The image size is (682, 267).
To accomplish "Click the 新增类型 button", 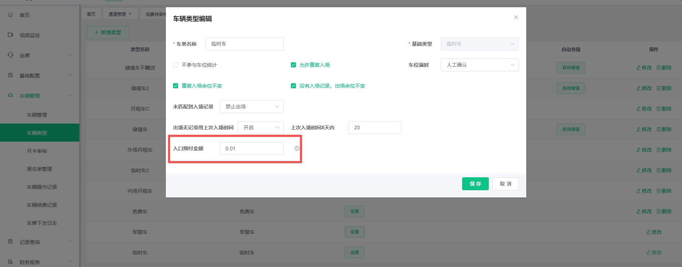I will click(107, 32).
